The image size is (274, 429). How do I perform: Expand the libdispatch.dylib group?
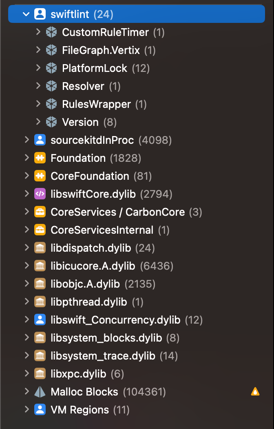(x=27, y=248)
